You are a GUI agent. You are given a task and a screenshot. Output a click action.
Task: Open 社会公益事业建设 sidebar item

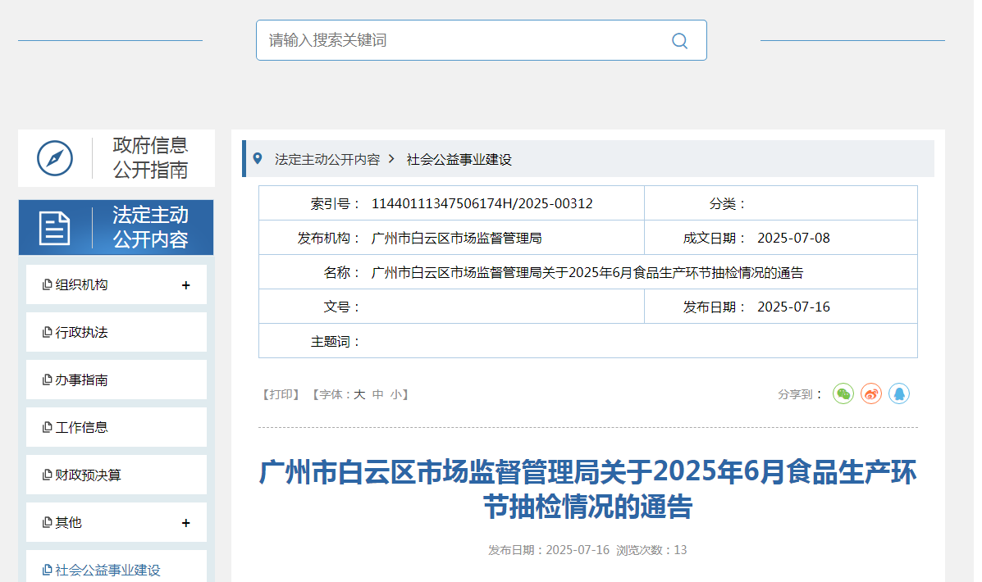point(116,566)
